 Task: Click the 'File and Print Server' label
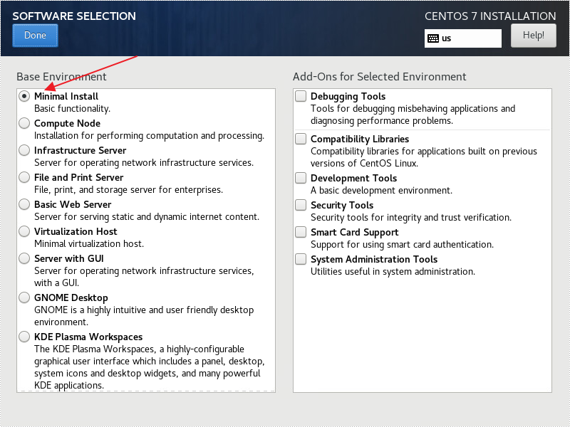pos(78,177)
